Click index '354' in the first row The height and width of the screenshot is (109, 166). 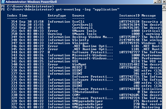pyautogui.click(x=14, y=22)
